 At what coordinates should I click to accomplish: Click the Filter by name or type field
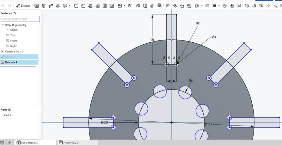(20, 19)
